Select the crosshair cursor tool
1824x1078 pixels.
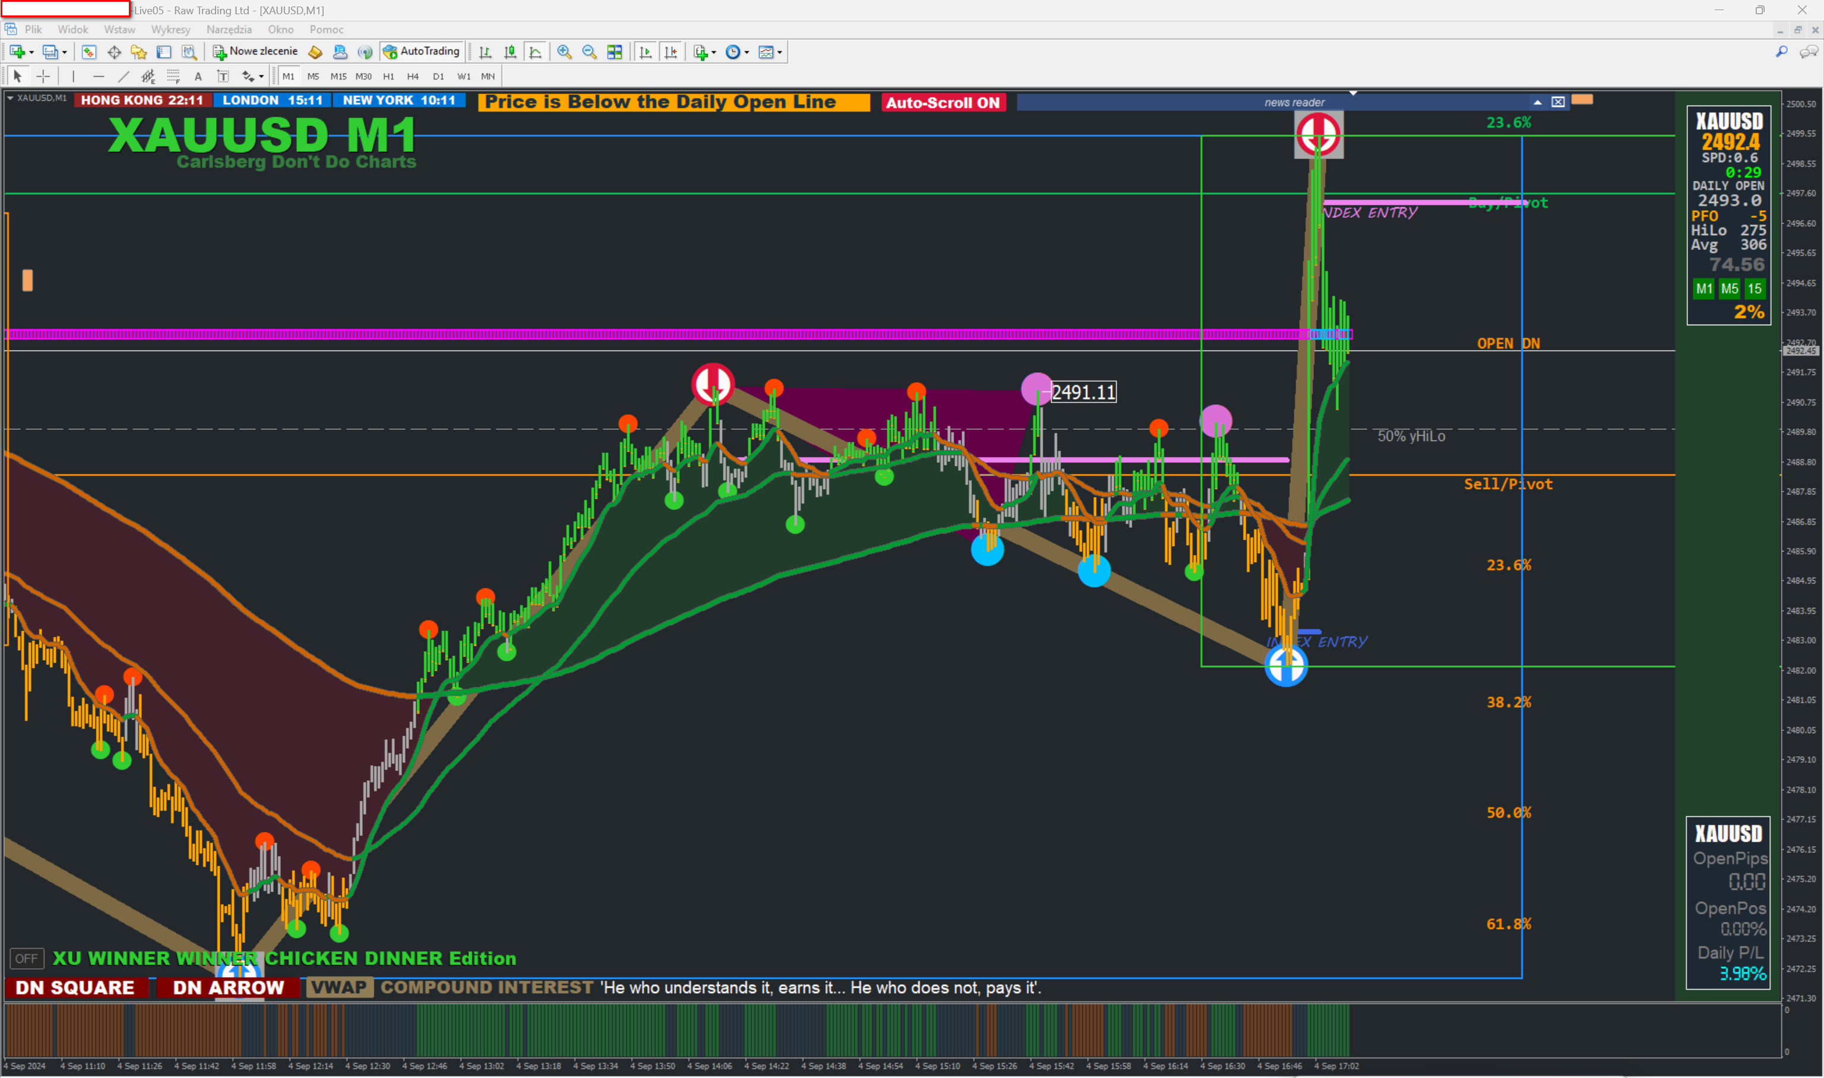[43, 76]
